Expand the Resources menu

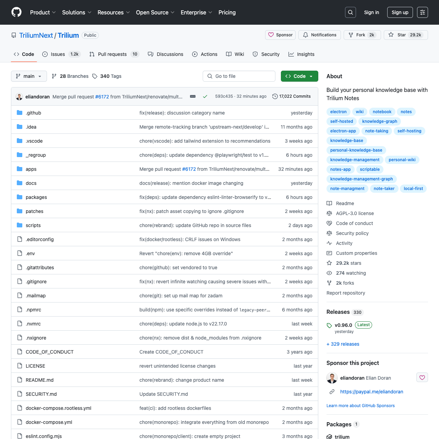[114, 12]
